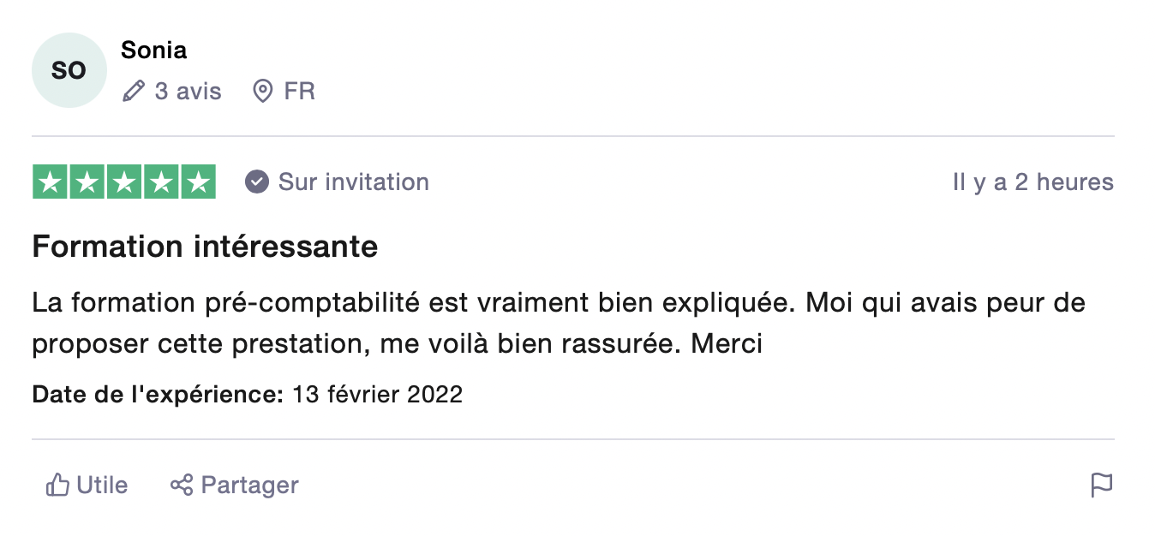This screenshot has width=1155, height=536.
Task: Open reviewer Sonia's profile name
Action: point(153,50)
